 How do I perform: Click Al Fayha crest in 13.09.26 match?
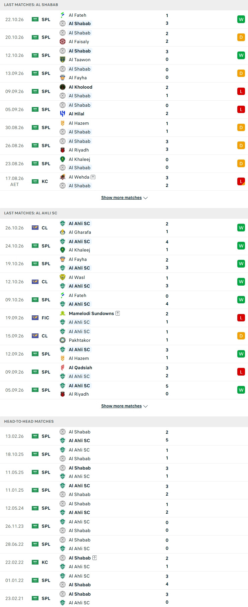(x=63, y=78)
